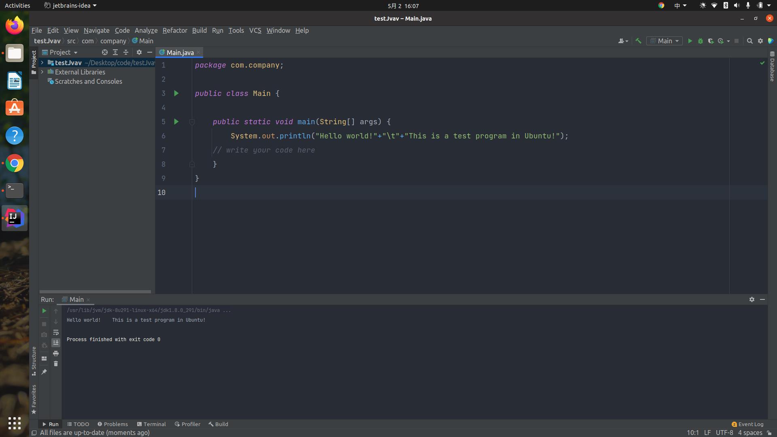Open the Code With Me user dropdown
The height and width of the screenshot is (437, 777).
click(623, 41)
